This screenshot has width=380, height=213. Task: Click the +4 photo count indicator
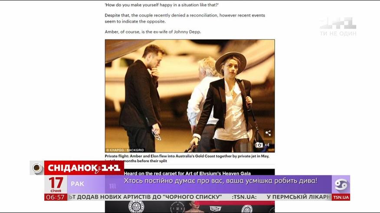point(267,145)
